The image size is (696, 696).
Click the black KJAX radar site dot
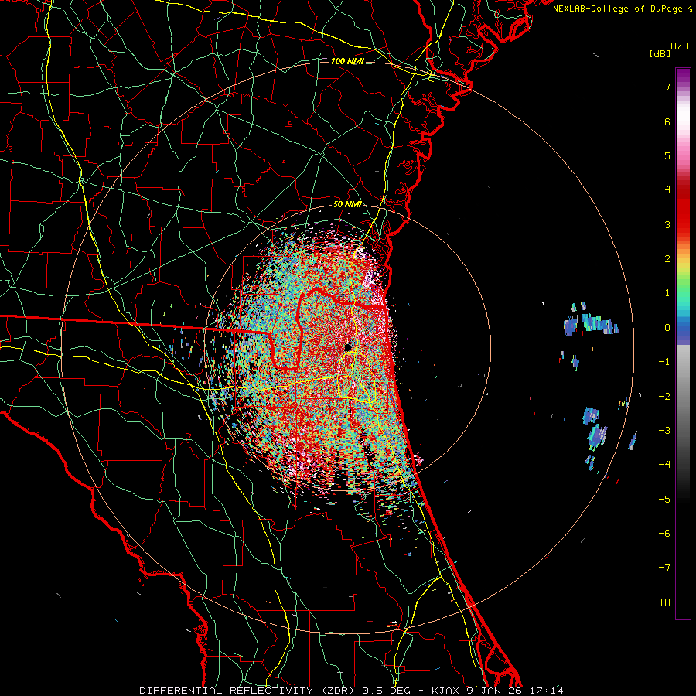tap(349, 346)
